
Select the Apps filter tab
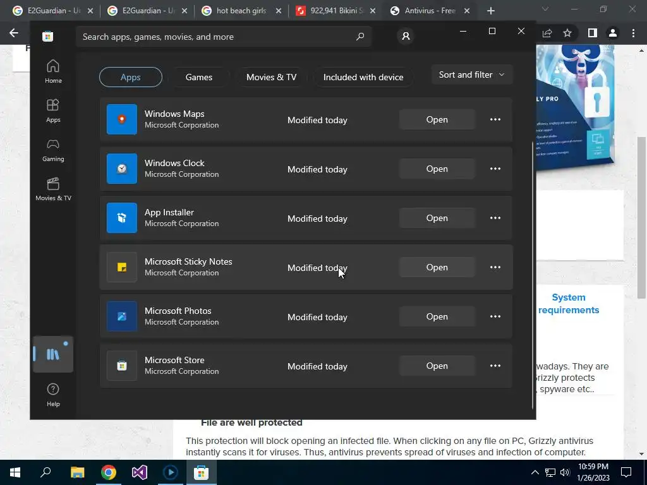[x=130, y=77]
